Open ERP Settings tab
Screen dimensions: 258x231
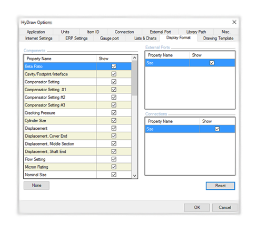pyautogui.click(x=76, y=38)
